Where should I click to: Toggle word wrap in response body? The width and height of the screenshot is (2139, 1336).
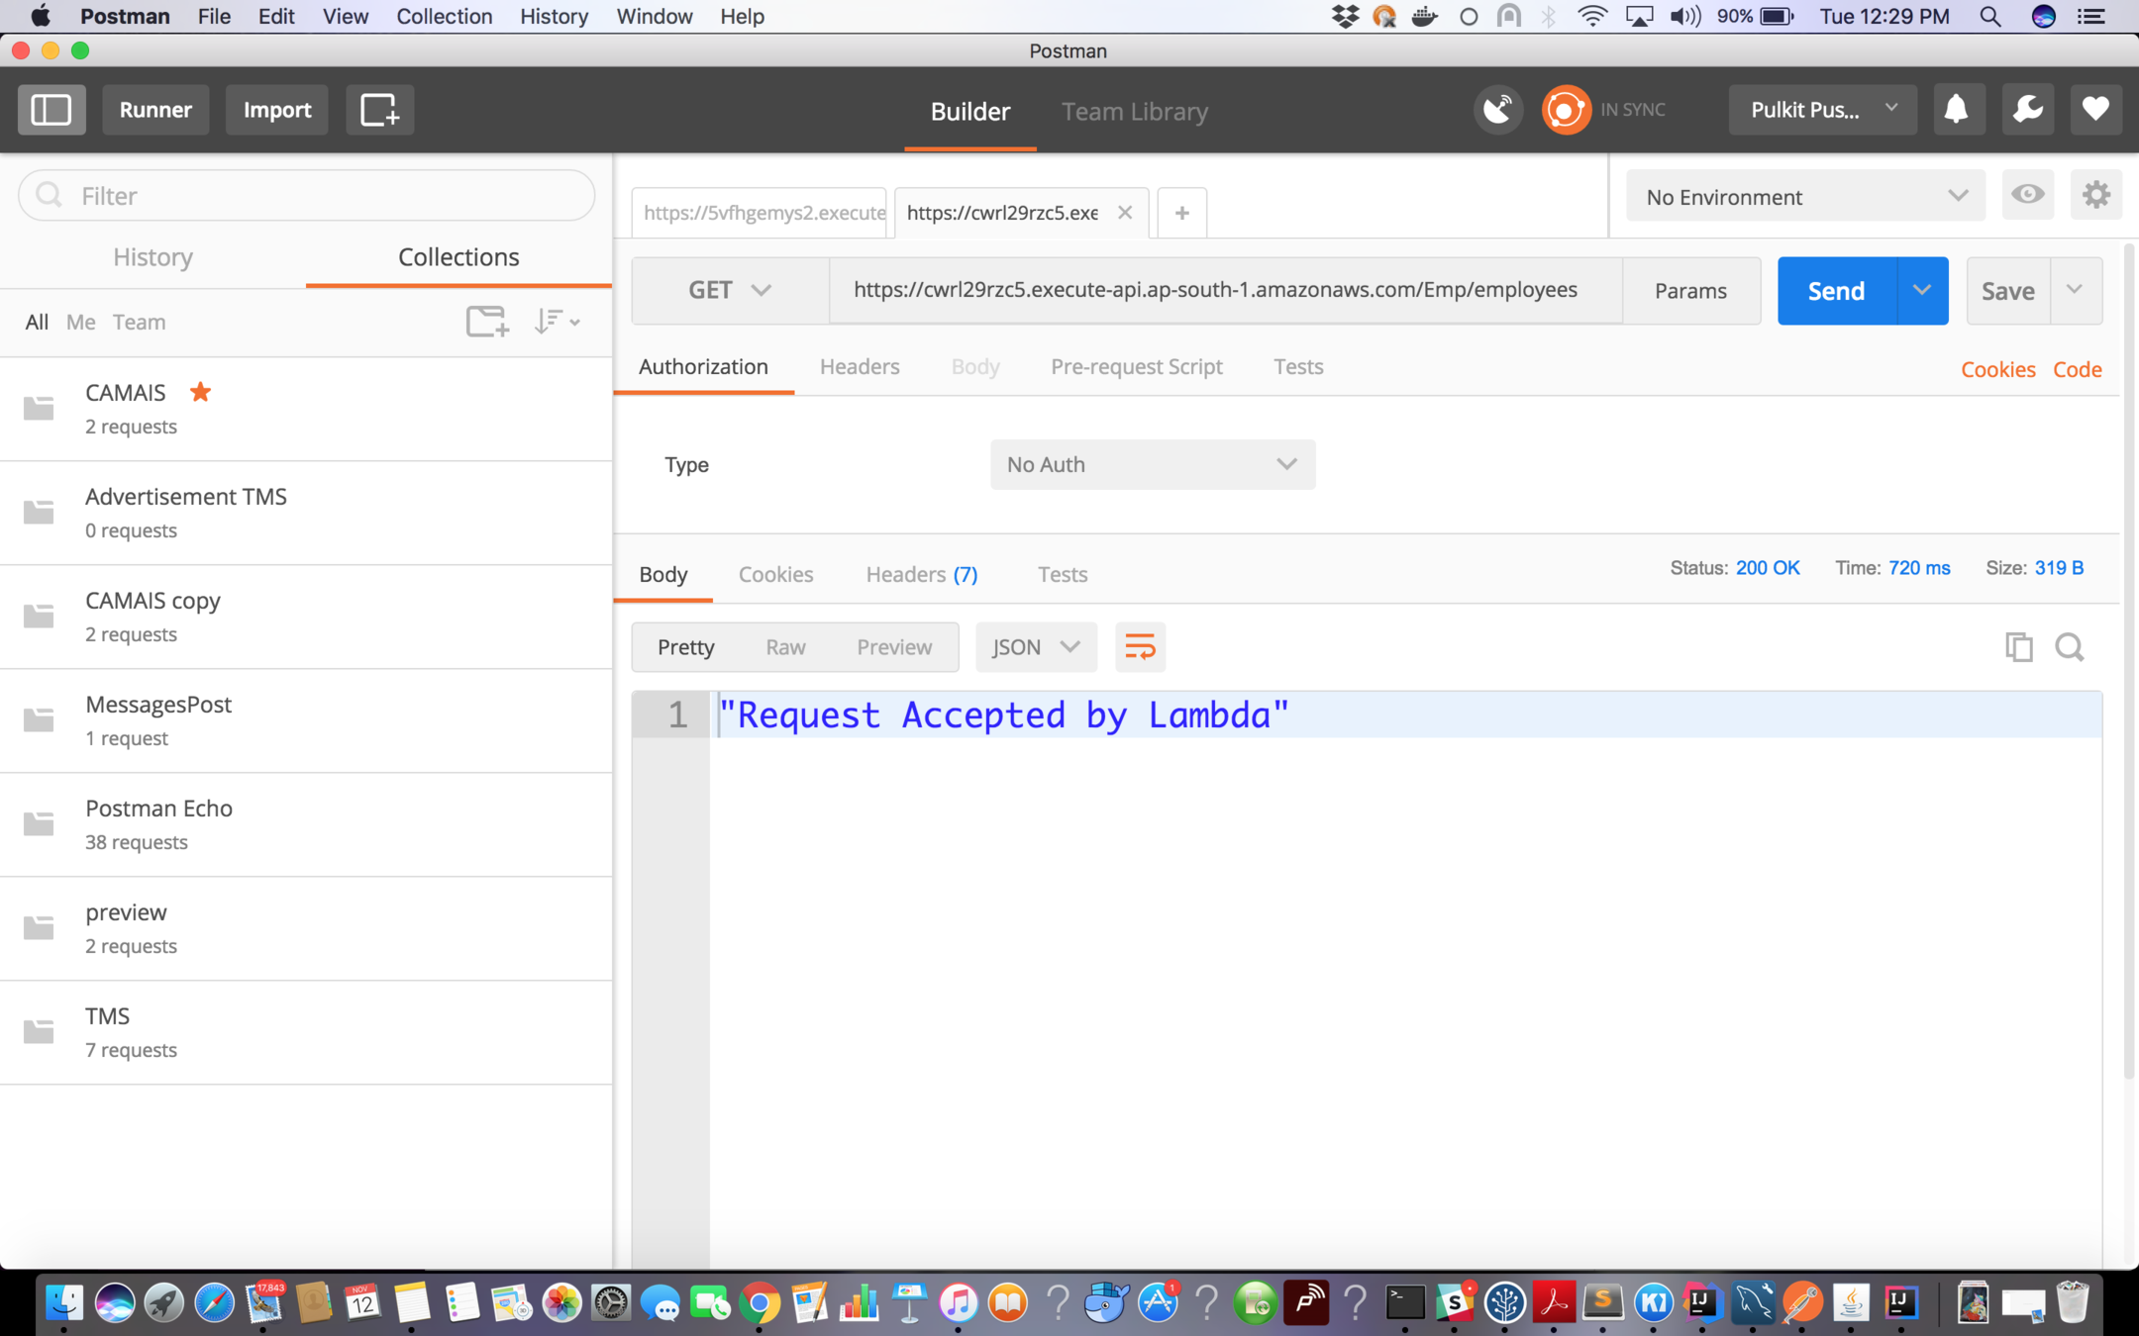pyautogui.click(x=1140, y=647)
